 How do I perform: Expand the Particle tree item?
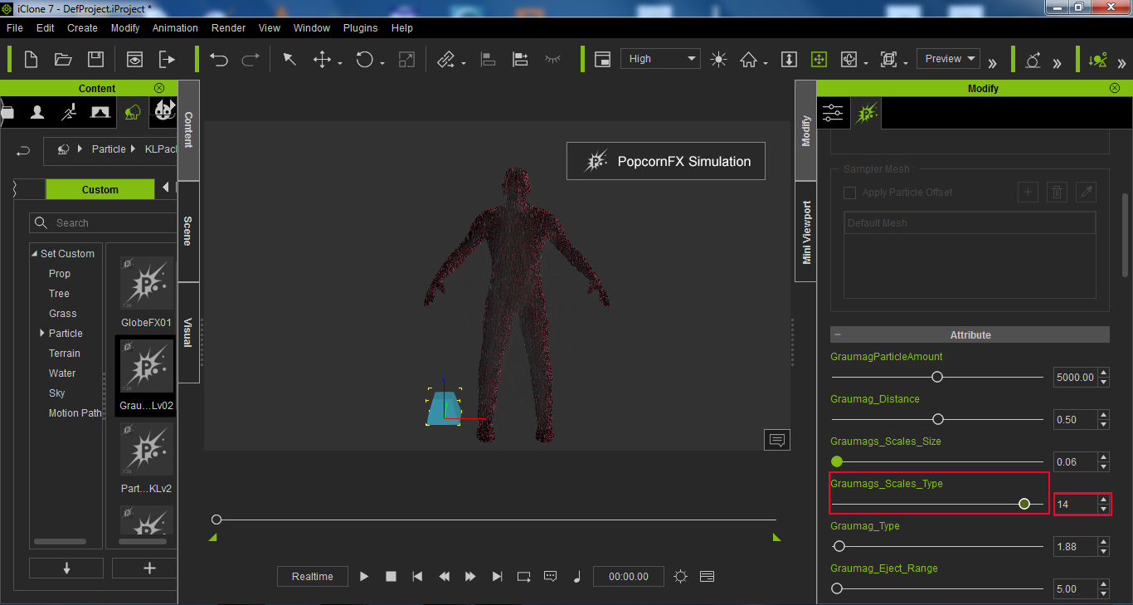coord(42,334)
